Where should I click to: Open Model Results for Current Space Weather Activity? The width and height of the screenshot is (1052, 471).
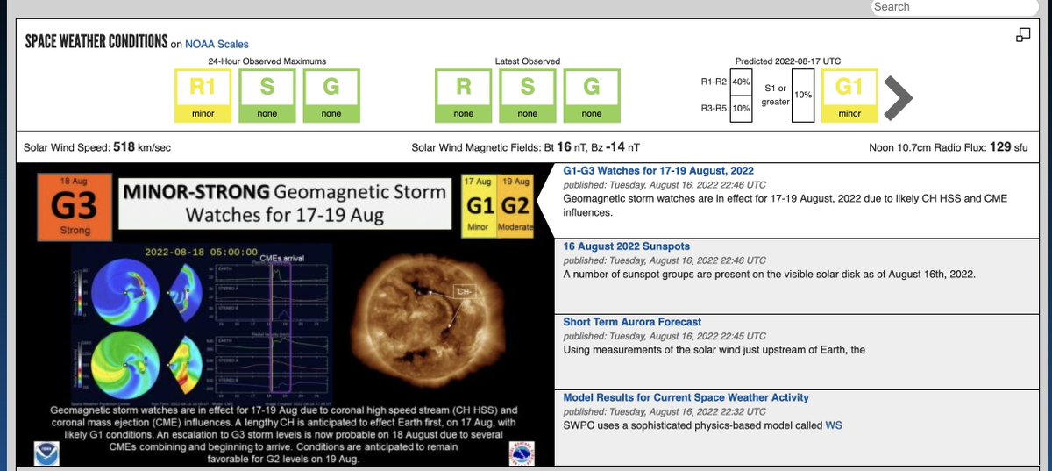686,397
